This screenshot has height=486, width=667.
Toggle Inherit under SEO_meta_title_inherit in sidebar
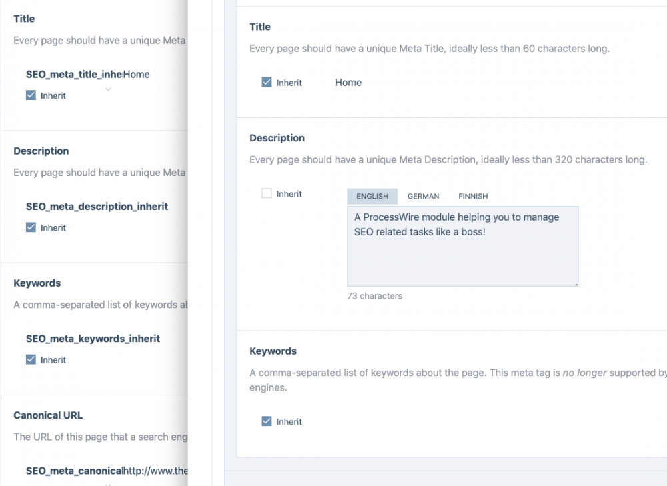(30, 95)
